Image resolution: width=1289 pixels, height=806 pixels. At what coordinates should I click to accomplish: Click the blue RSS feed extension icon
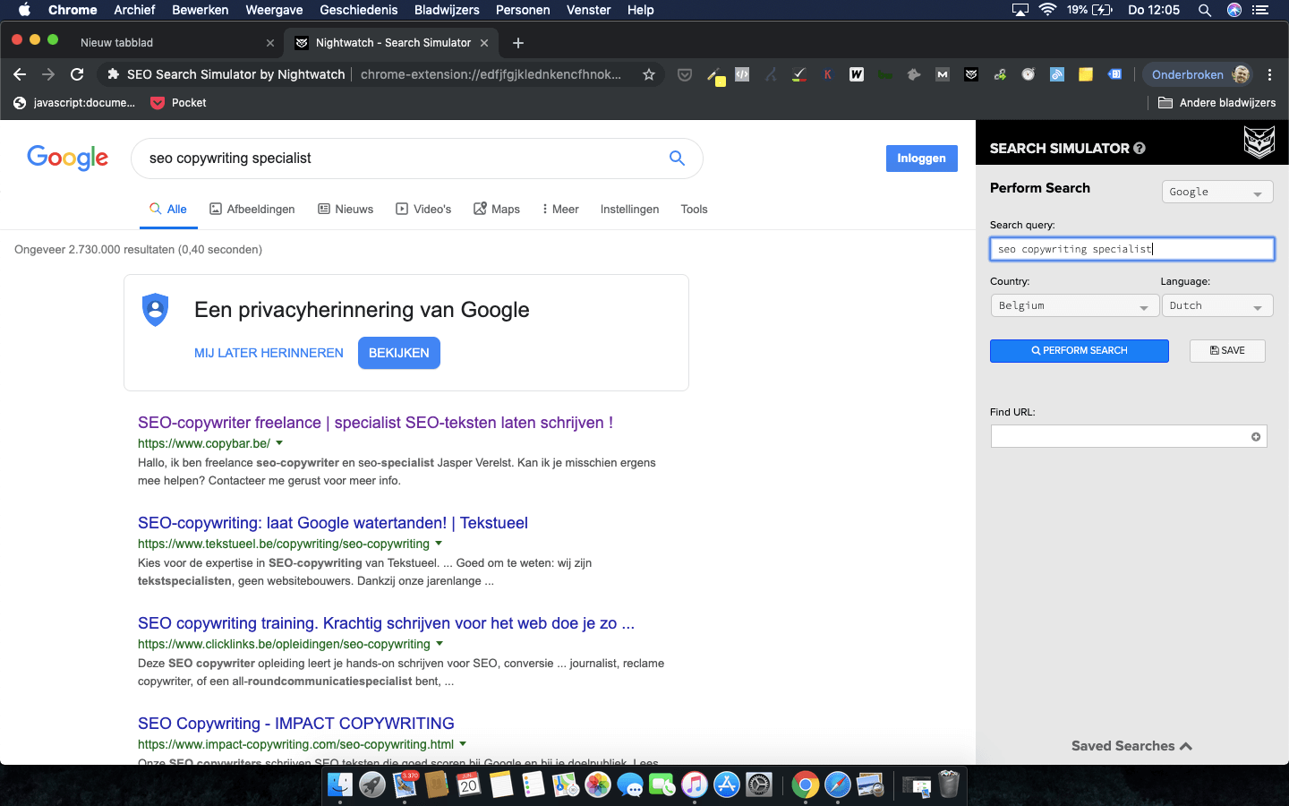[1057, 74]
